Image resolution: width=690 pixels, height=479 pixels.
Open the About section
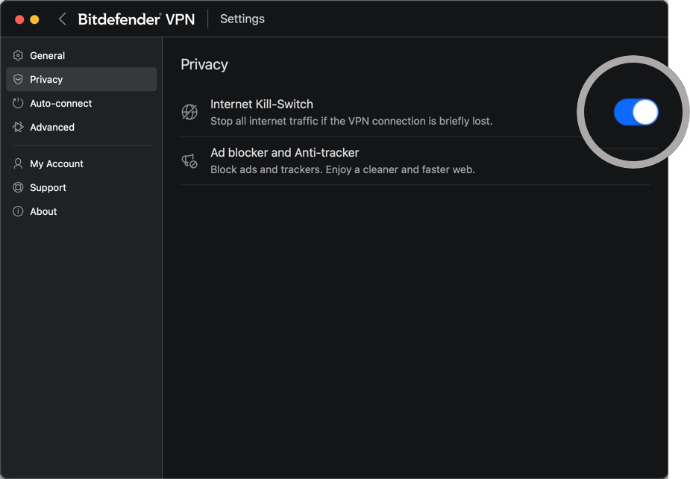click(81, 211)
